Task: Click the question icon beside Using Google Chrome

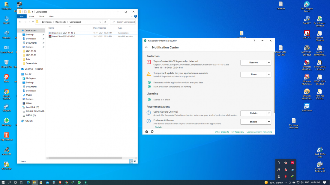Action: pyautogui.click(x=148, y=113)
